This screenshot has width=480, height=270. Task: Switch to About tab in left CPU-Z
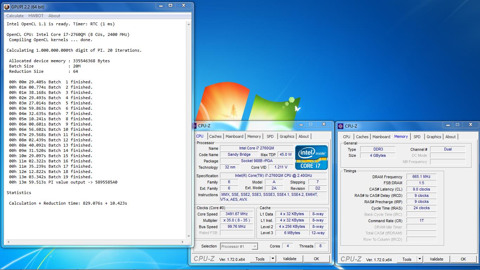point(304,136)
